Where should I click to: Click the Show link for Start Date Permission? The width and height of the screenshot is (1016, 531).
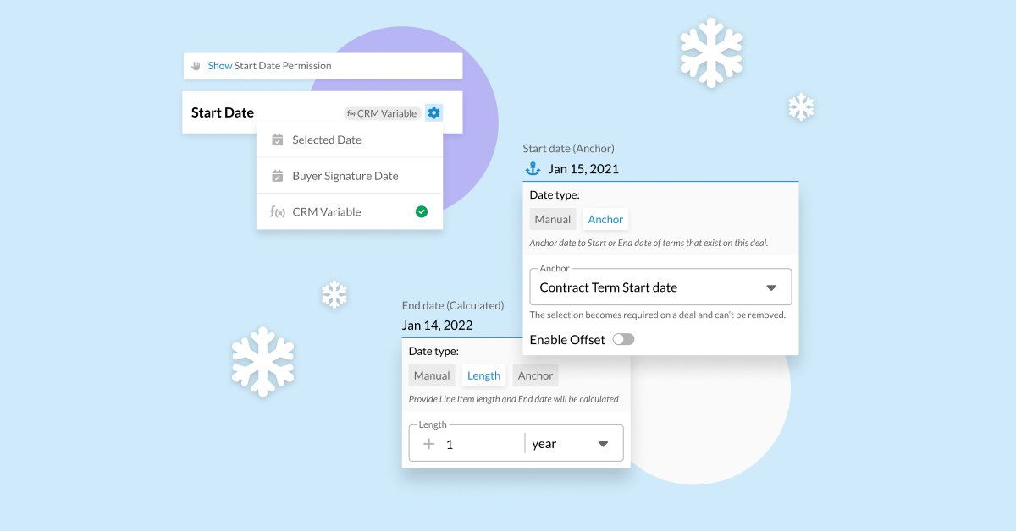pos(219,66)
